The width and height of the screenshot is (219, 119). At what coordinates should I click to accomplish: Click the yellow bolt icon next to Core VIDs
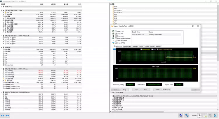tap(6, 13)
